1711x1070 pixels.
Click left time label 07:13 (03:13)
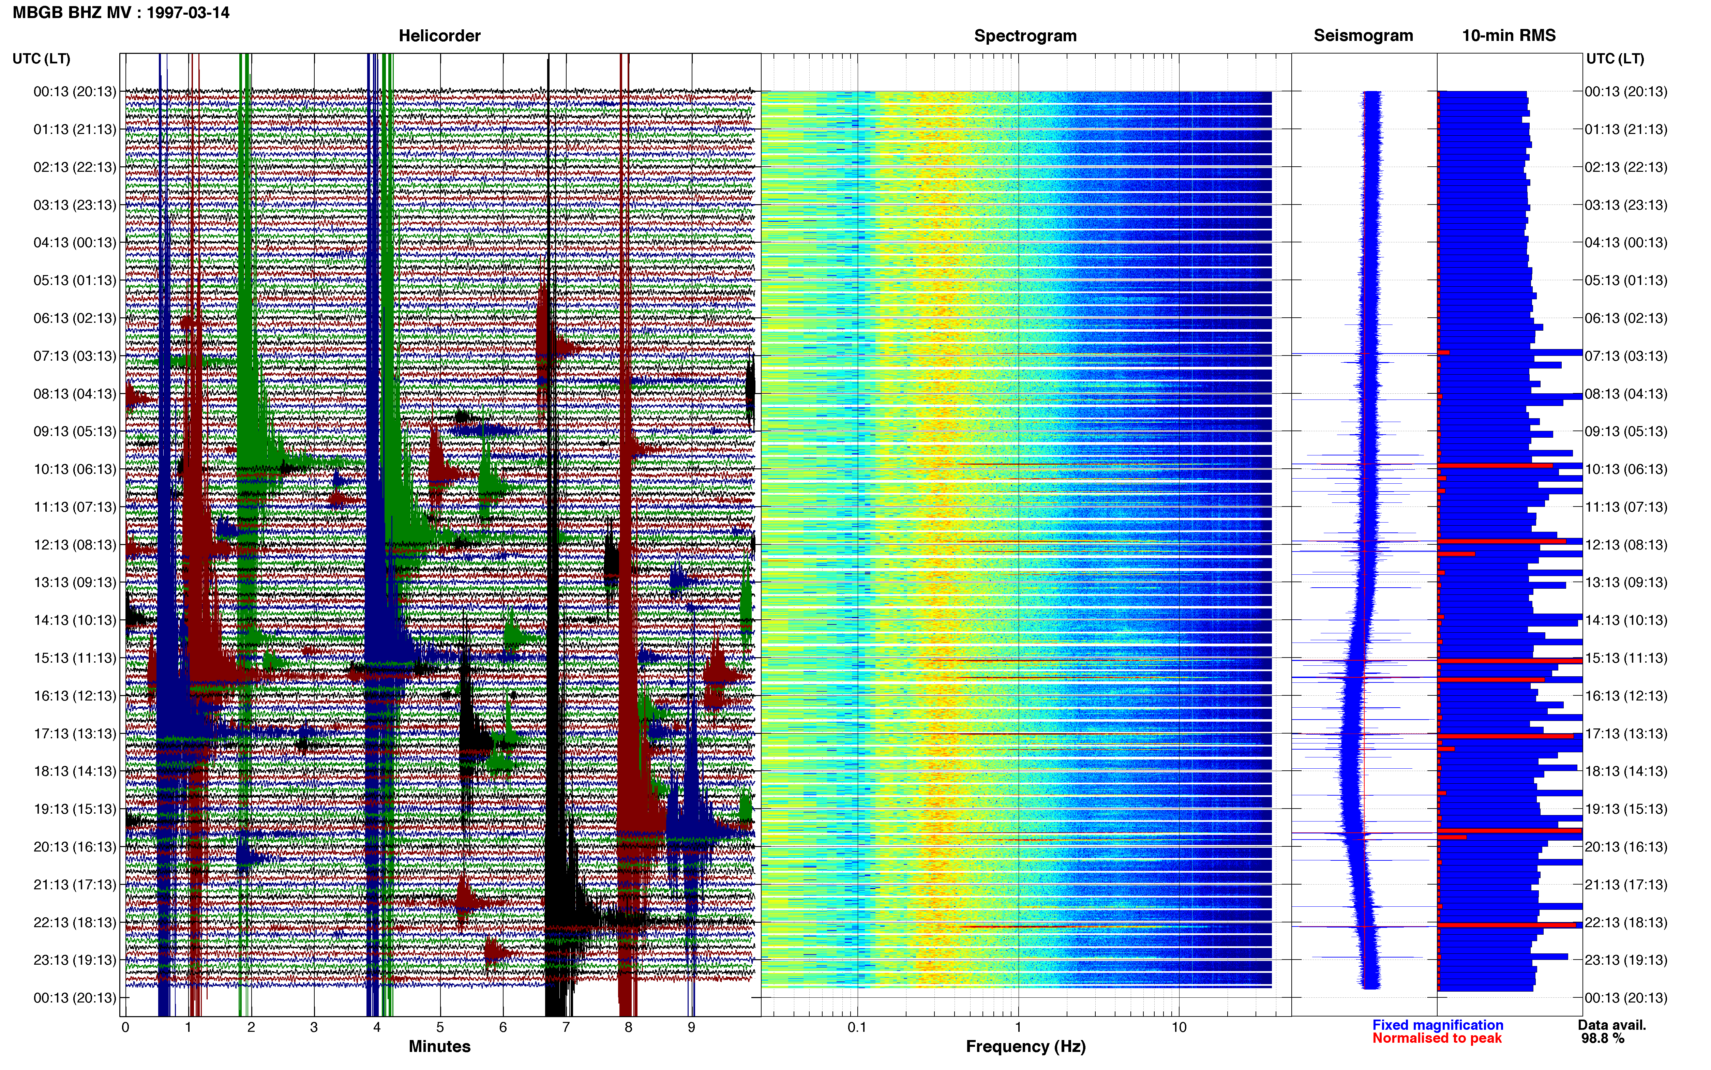click(x=75, y=356)
